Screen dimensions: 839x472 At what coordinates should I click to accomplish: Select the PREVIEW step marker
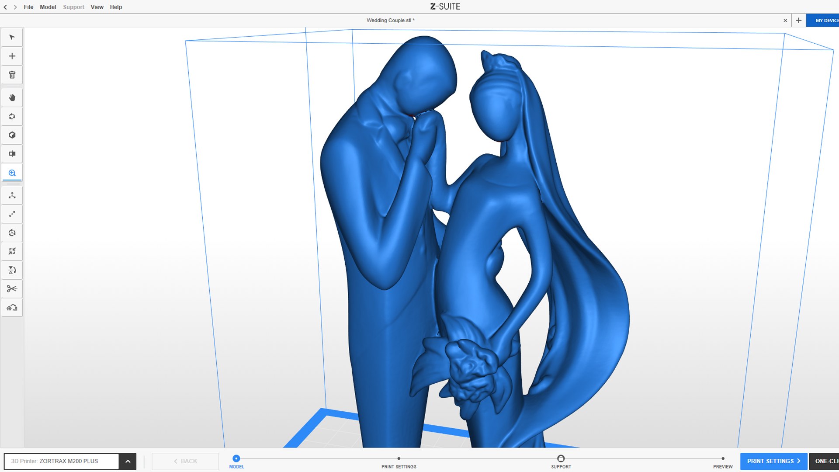(723, 458)
